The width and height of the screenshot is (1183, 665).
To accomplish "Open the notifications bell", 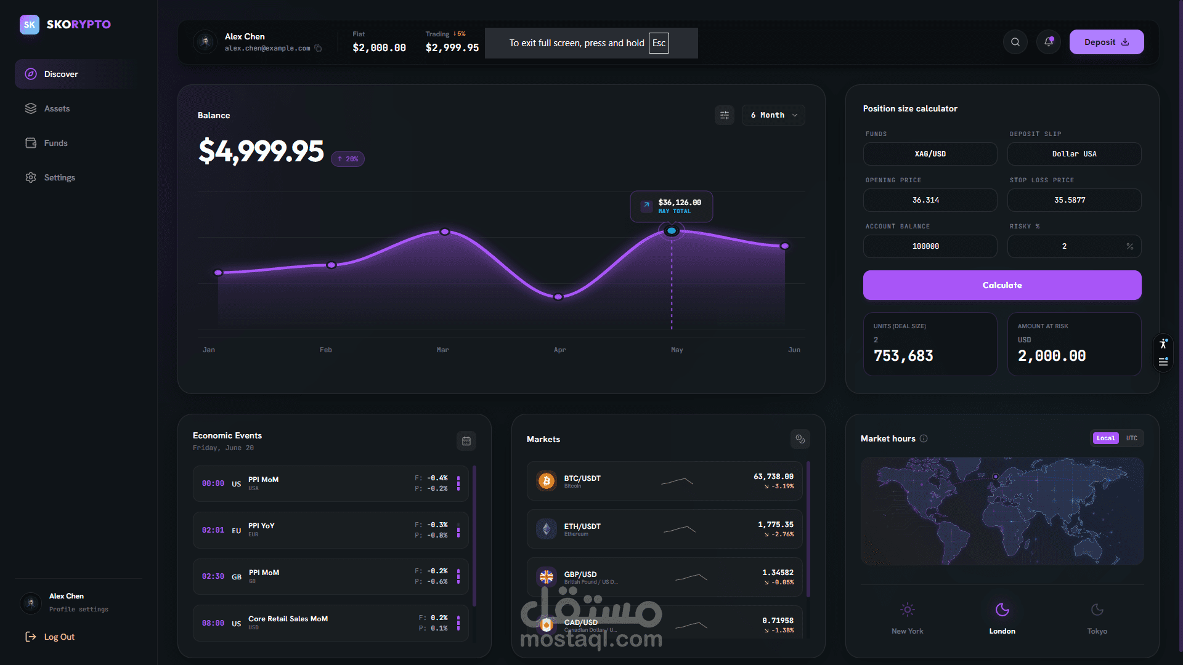I will (x=1049, y=42).
